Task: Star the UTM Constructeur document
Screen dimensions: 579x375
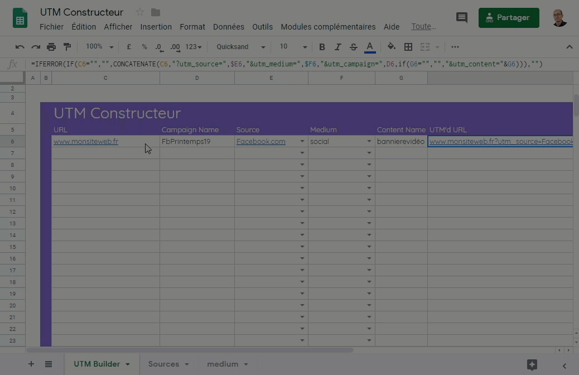Action: [140, 12]
